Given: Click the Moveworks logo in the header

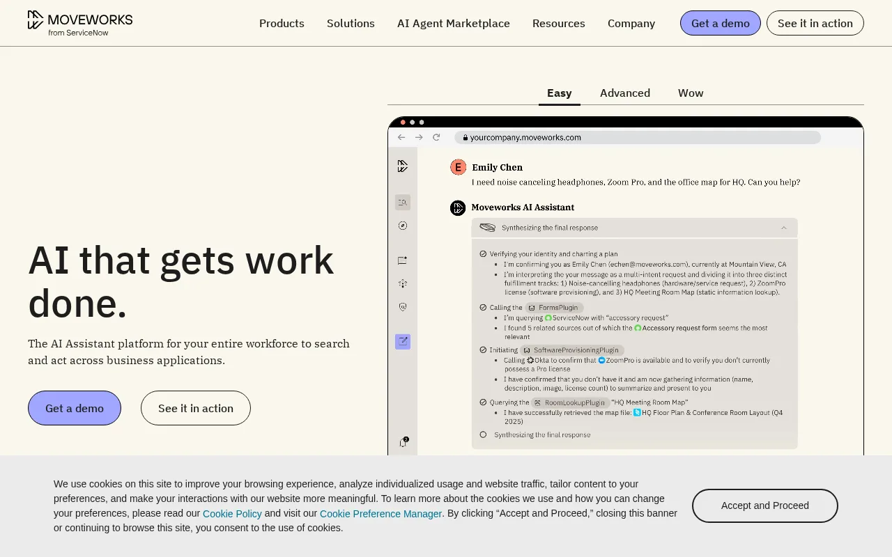Looking at the screenshot, I should click(x=80, y=23).
